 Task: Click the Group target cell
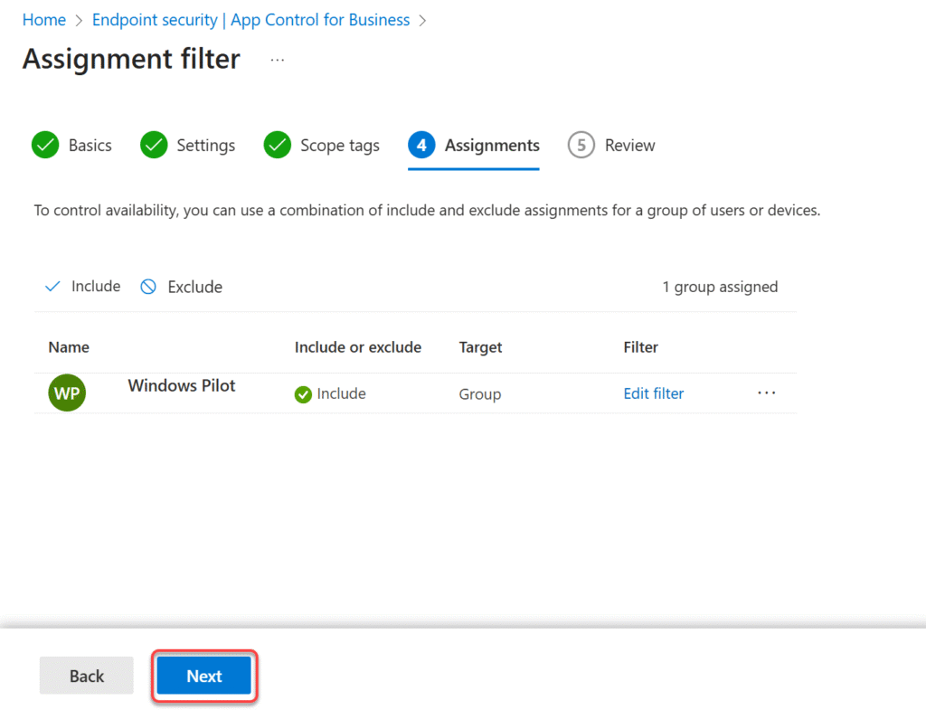480,394
